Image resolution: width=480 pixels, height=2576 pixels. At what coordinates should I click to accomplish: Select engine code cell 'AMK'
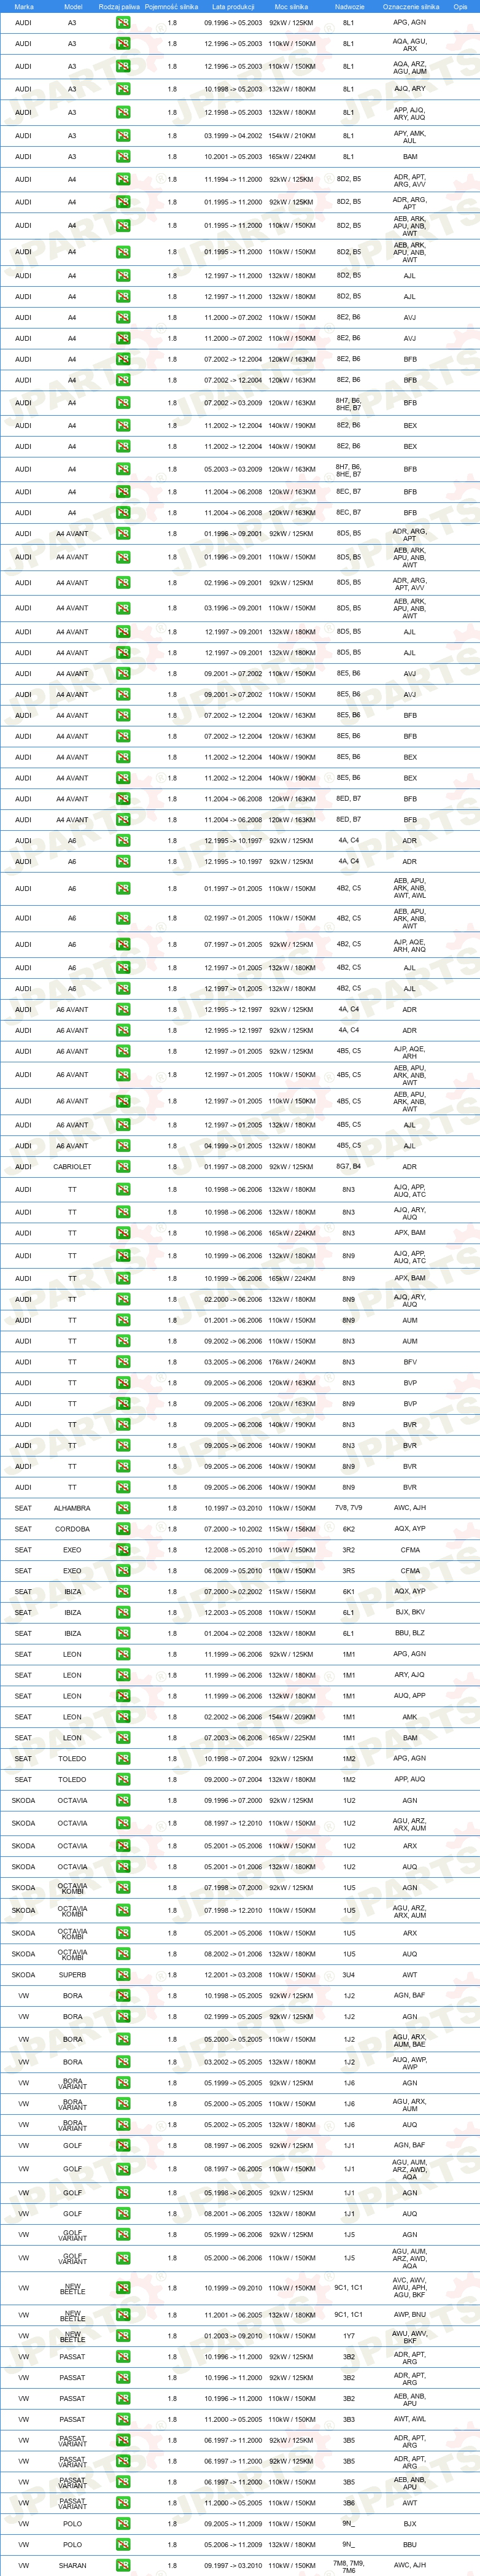410,1717
